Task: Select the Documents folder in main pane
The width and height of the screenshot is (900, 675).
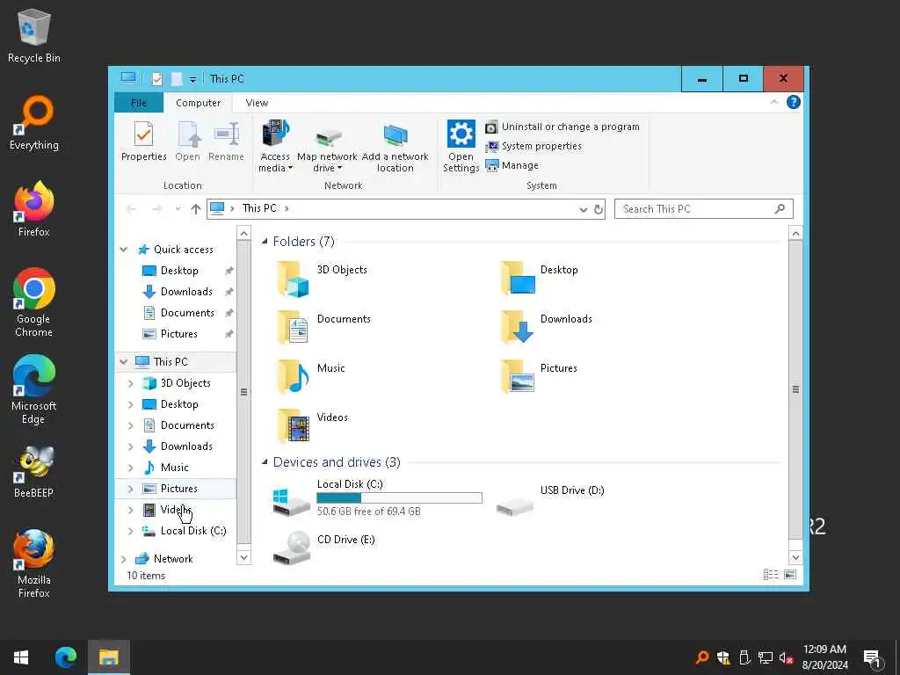Action: (x=323, y=327)
